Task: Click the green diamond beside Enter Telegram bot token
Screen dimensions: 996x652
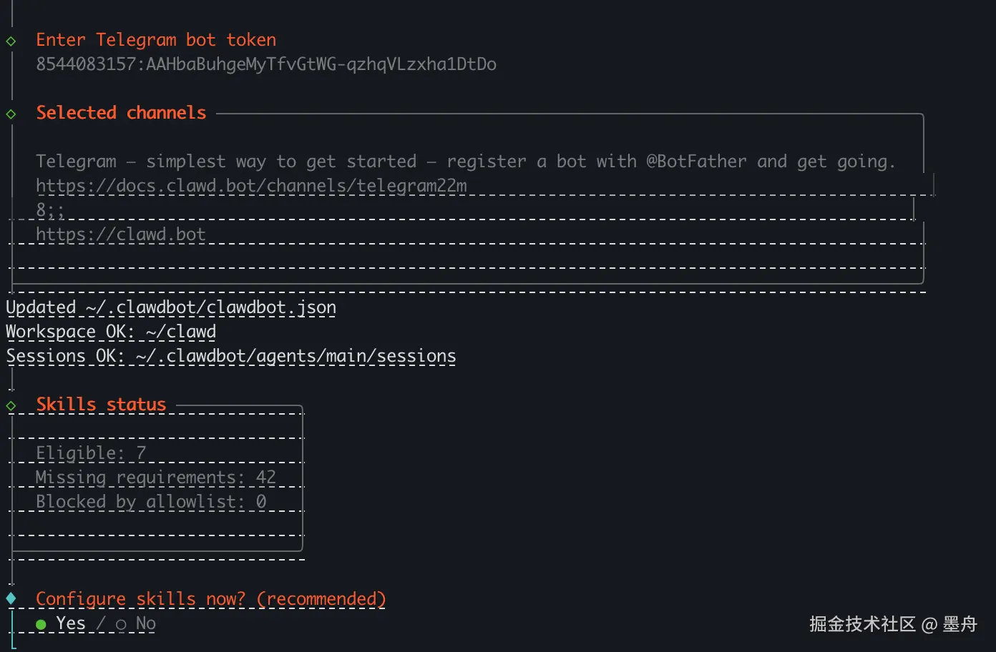Action: coord(11,41)
